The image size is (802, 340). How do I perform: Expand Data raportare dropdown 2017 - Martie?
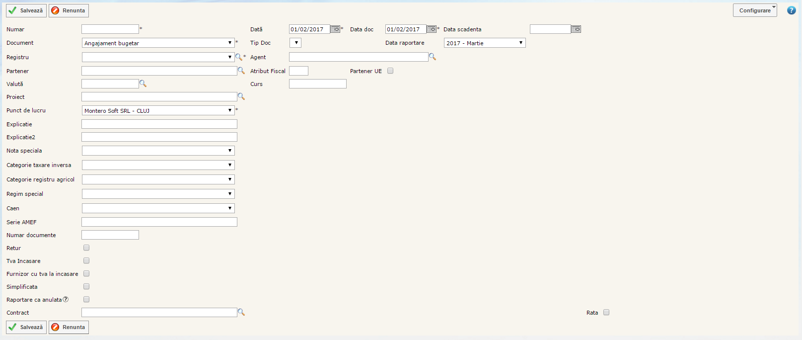click(x=484, y=43)
